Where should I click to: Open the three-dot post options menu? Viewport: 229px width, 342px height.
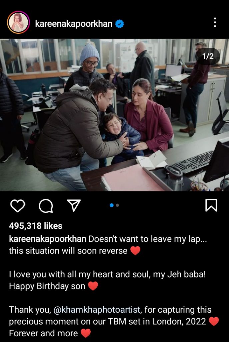click(x=215, y=22)
